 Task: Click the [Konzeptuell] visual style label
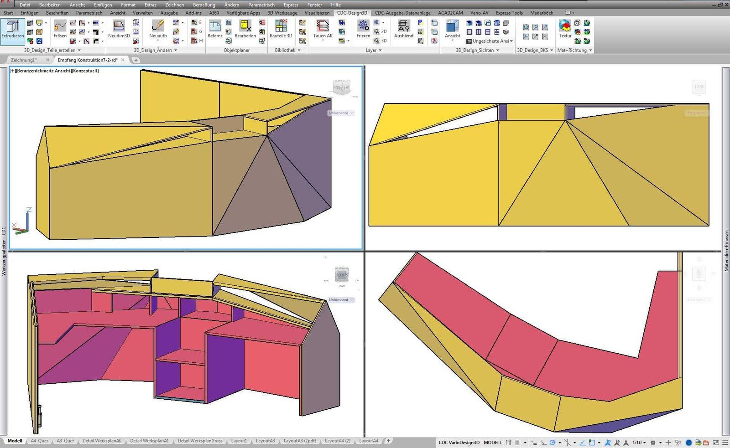pyautogui.click(x=85, y=71)
